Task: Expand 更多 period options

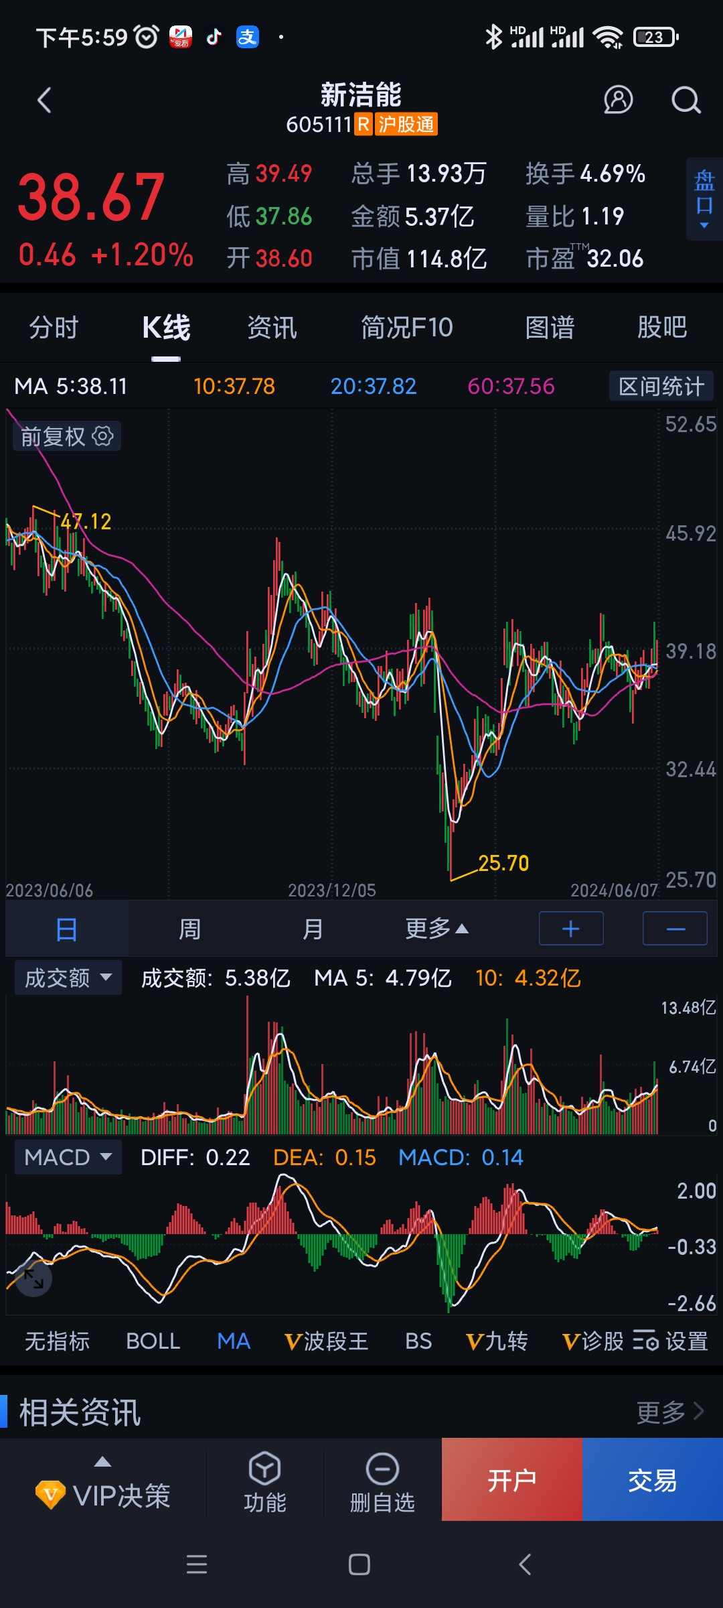Action: click(436, 929)
